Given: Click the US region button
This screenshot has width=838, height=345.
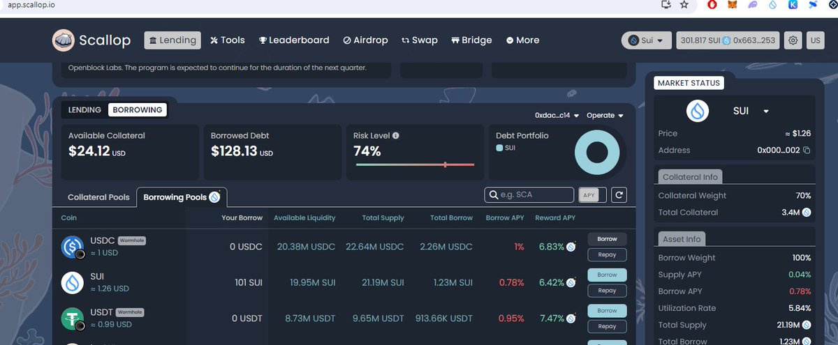Looking at the screenshot, I should [x=815, y=40].
